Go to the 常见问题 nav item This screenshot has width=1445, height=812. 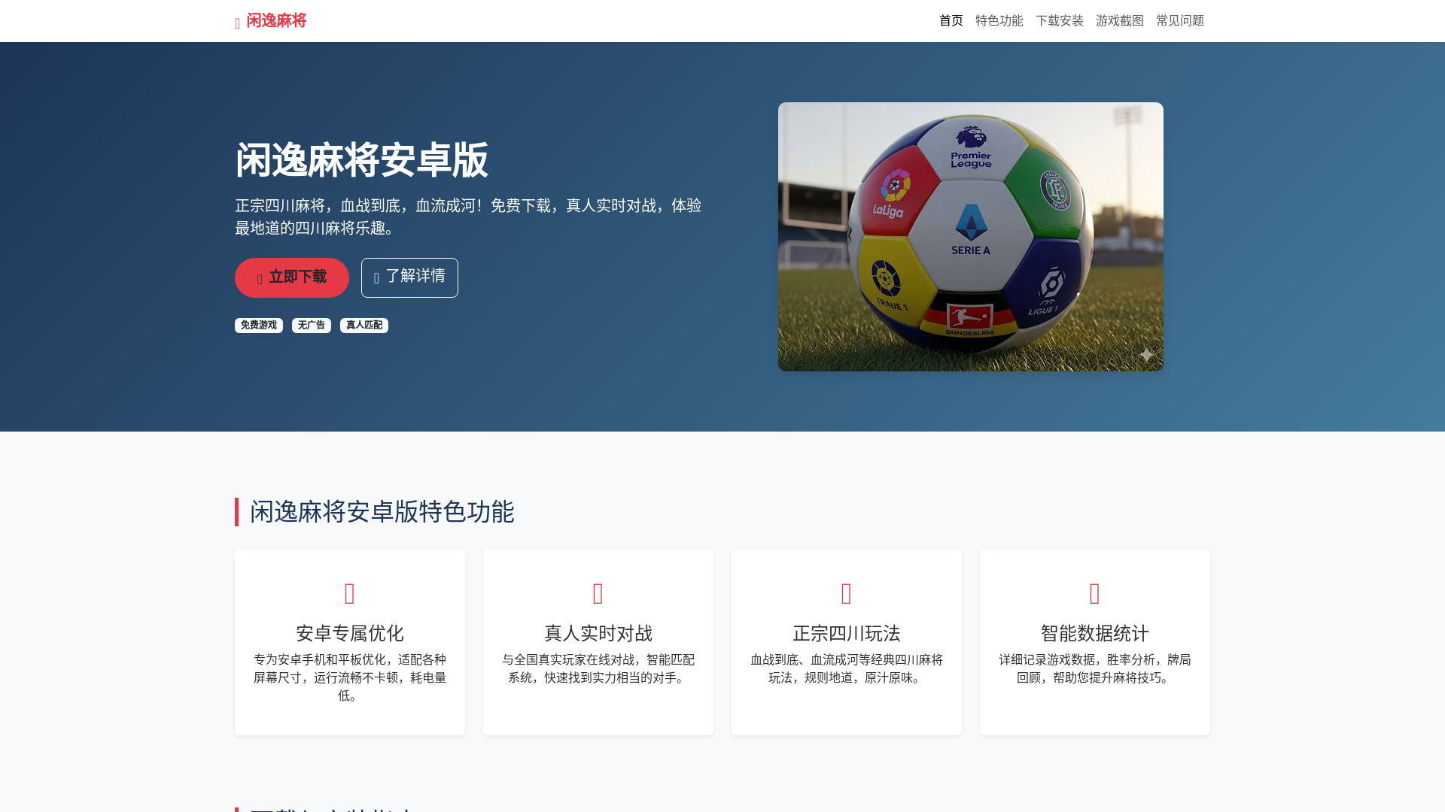tap(1180, 21)
